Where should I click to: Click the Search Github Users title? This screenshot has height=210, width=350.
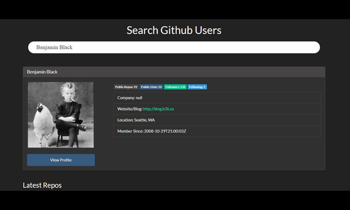point(174,30)
